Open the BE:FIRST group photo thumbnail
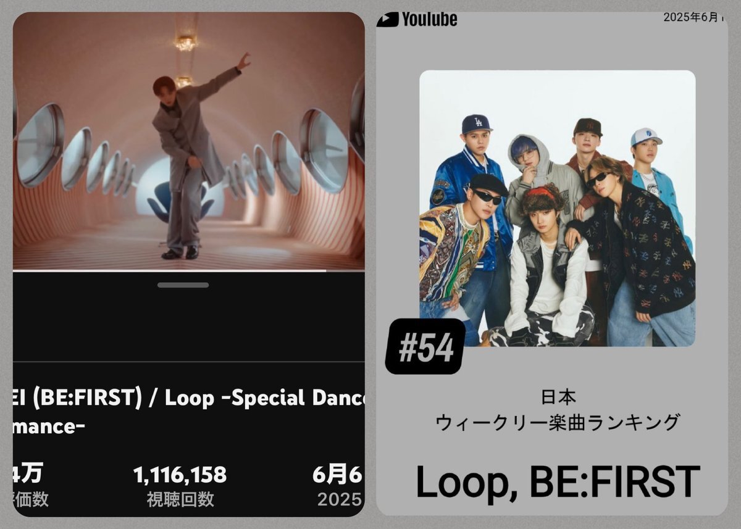 (558, 209)
